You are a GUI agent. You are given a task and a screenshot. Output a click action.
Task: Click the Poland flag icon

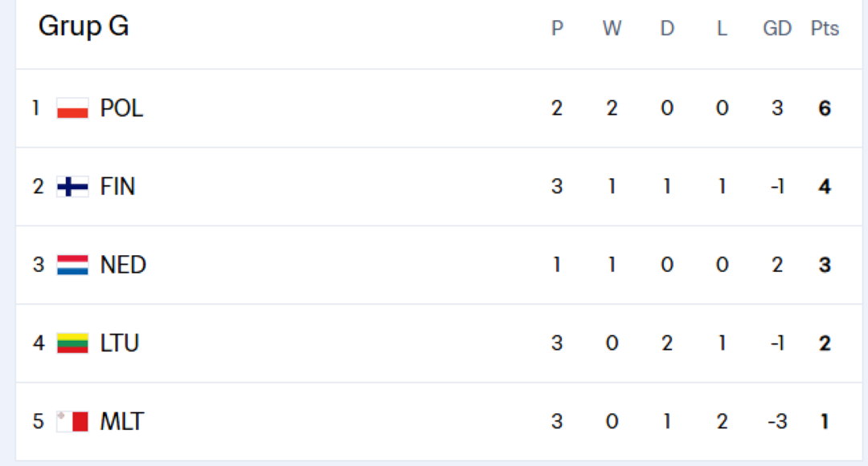coord(72,108)
